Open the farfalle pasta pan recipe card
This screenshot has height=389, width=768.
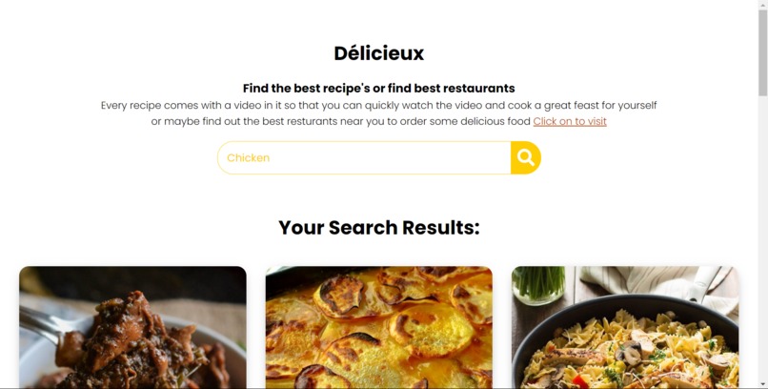click(625, 327)
